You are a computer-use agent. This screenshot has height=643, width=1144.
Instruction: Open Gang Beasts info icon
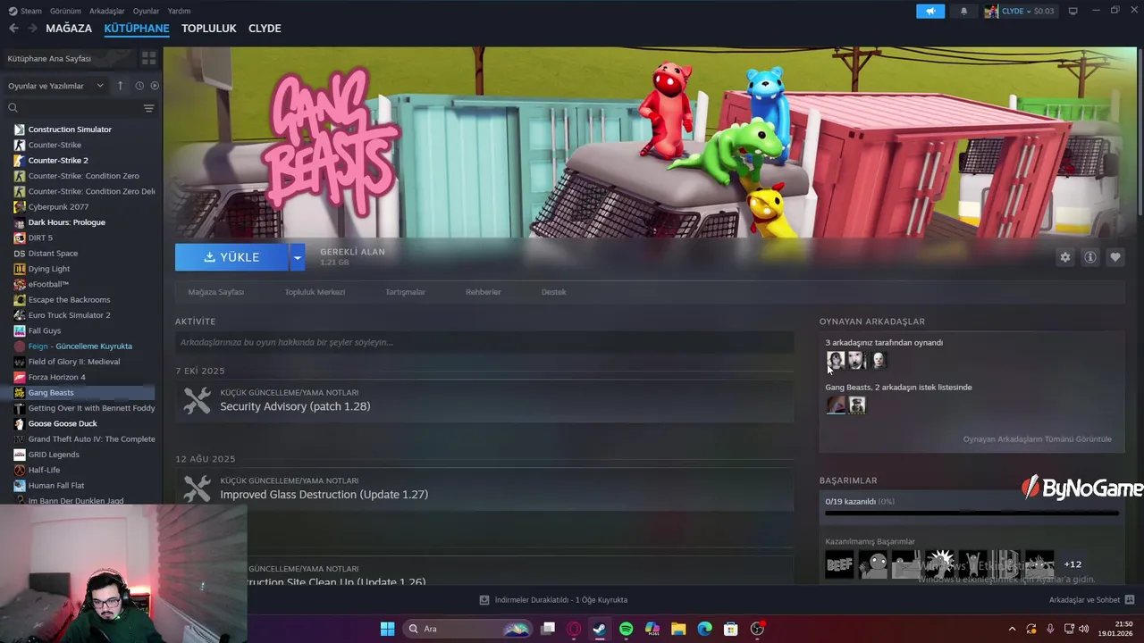coord(1090,257)
